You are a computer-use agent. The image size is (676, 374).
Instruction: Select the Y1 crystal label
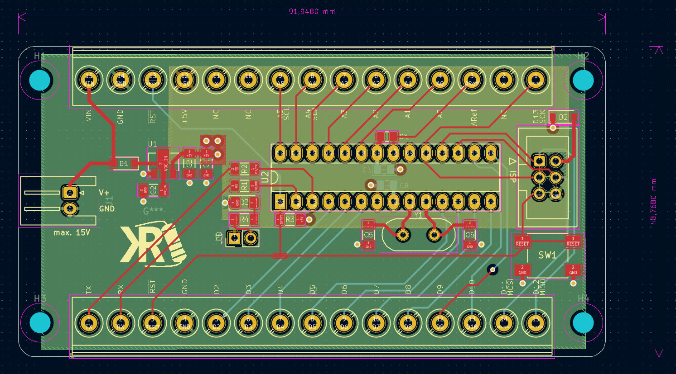418,215
